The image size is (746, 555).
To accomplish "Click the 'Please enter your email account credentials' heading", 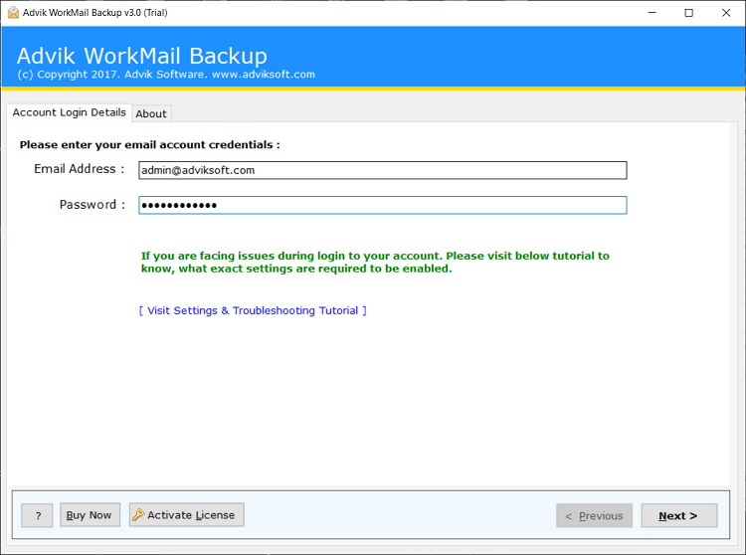I will coord(150,144).
